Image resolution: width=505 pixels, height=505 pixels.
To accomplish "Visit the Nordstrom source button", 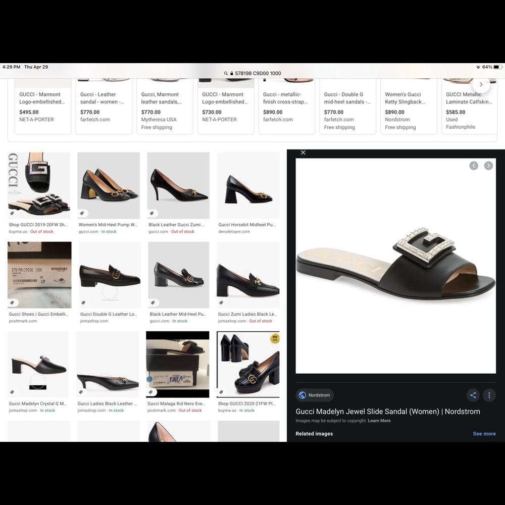I will [x=315, y=395].
